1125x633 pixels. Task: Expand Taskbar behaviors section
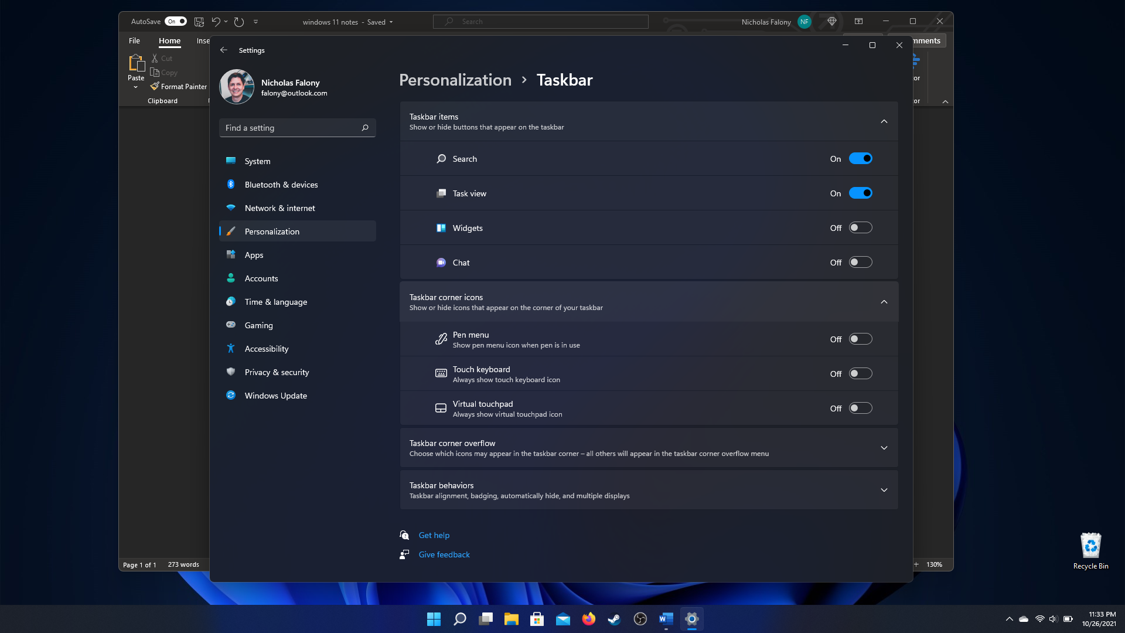tap(884, 490)
